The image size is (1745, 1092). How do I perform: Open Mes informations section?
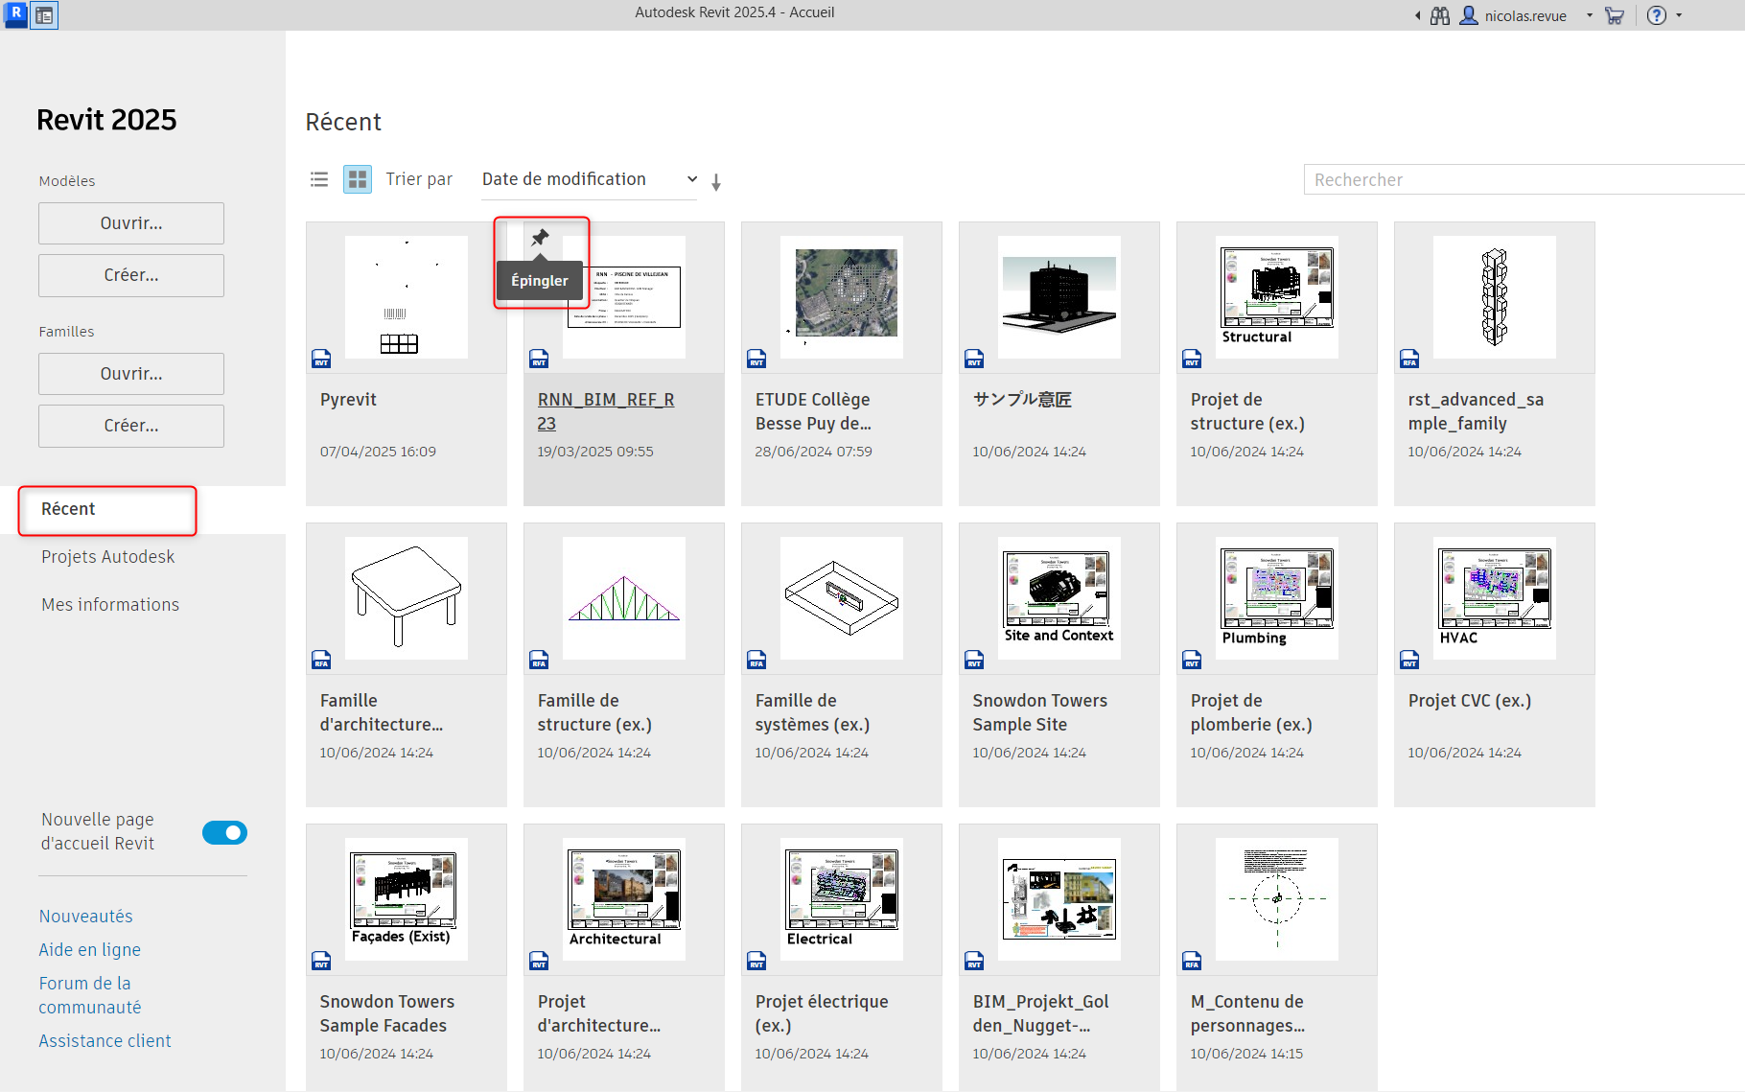(110, 605)
